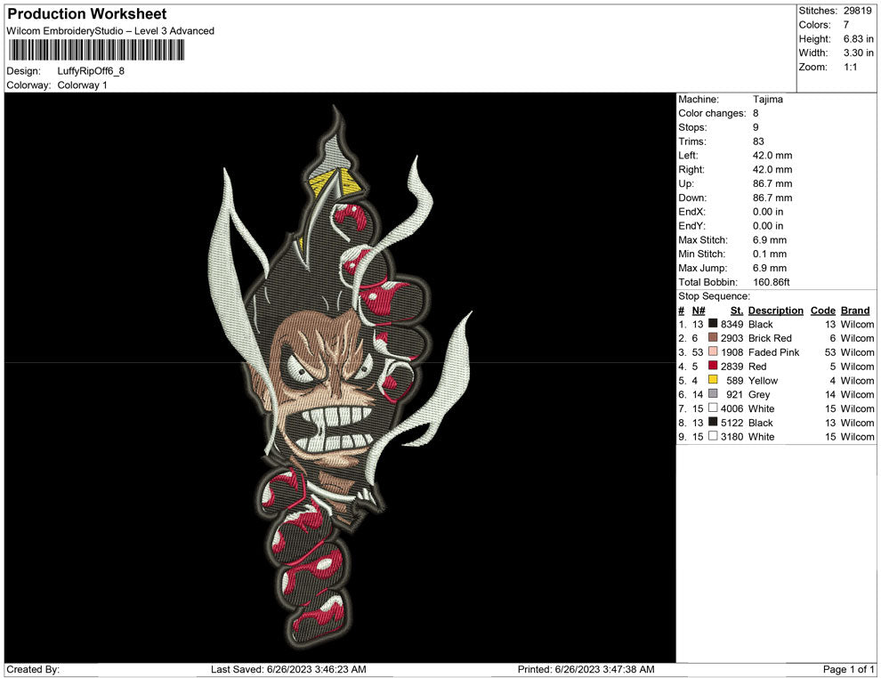Click 'Wilcom EmbroideryStudio – Level 3 Advanced' text
The width and height of the screenshot is (881, 678).
[x=110, y=31]
